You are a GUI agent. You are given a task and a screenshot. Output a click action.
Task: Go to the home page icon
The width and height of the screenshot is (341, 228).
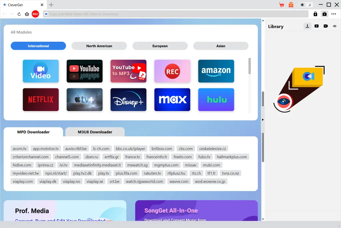point(27,14)
